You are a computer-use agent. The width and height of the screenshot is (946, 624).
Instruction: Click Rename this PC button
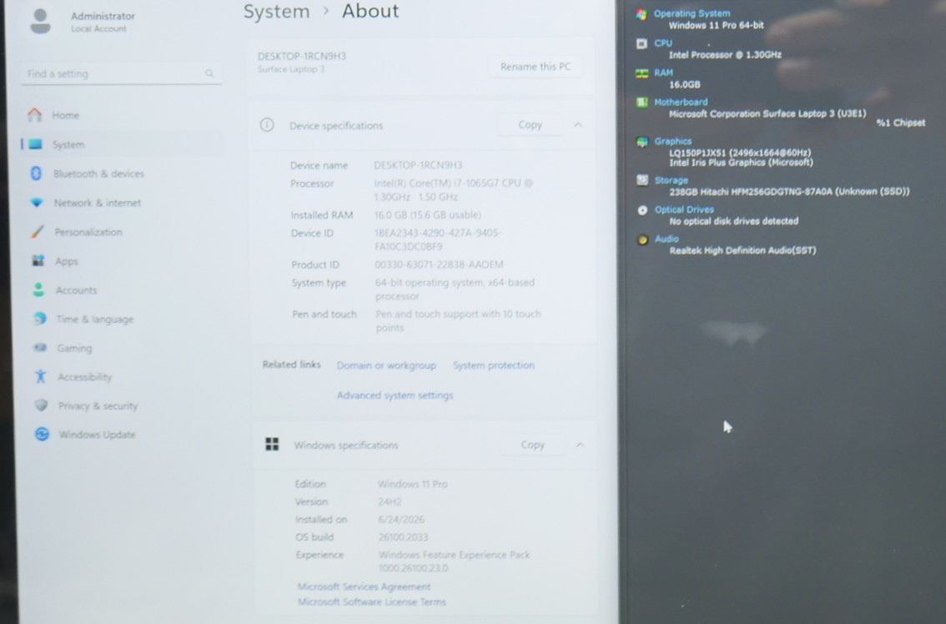(x=535, y=67)
